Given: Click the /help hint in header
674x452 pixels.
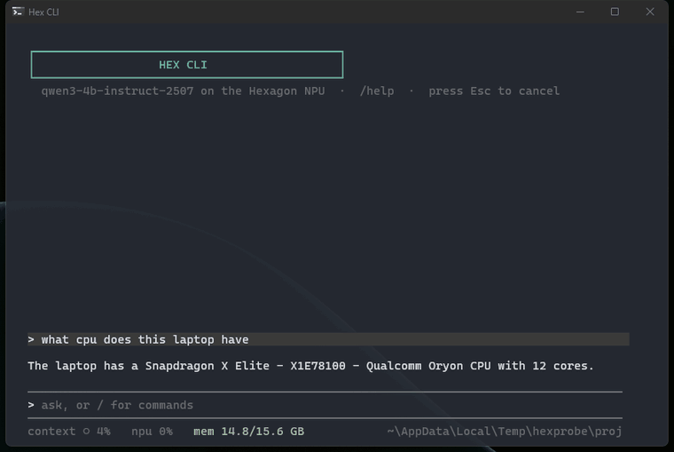Looking at the screenshot, I should point(377,91).
